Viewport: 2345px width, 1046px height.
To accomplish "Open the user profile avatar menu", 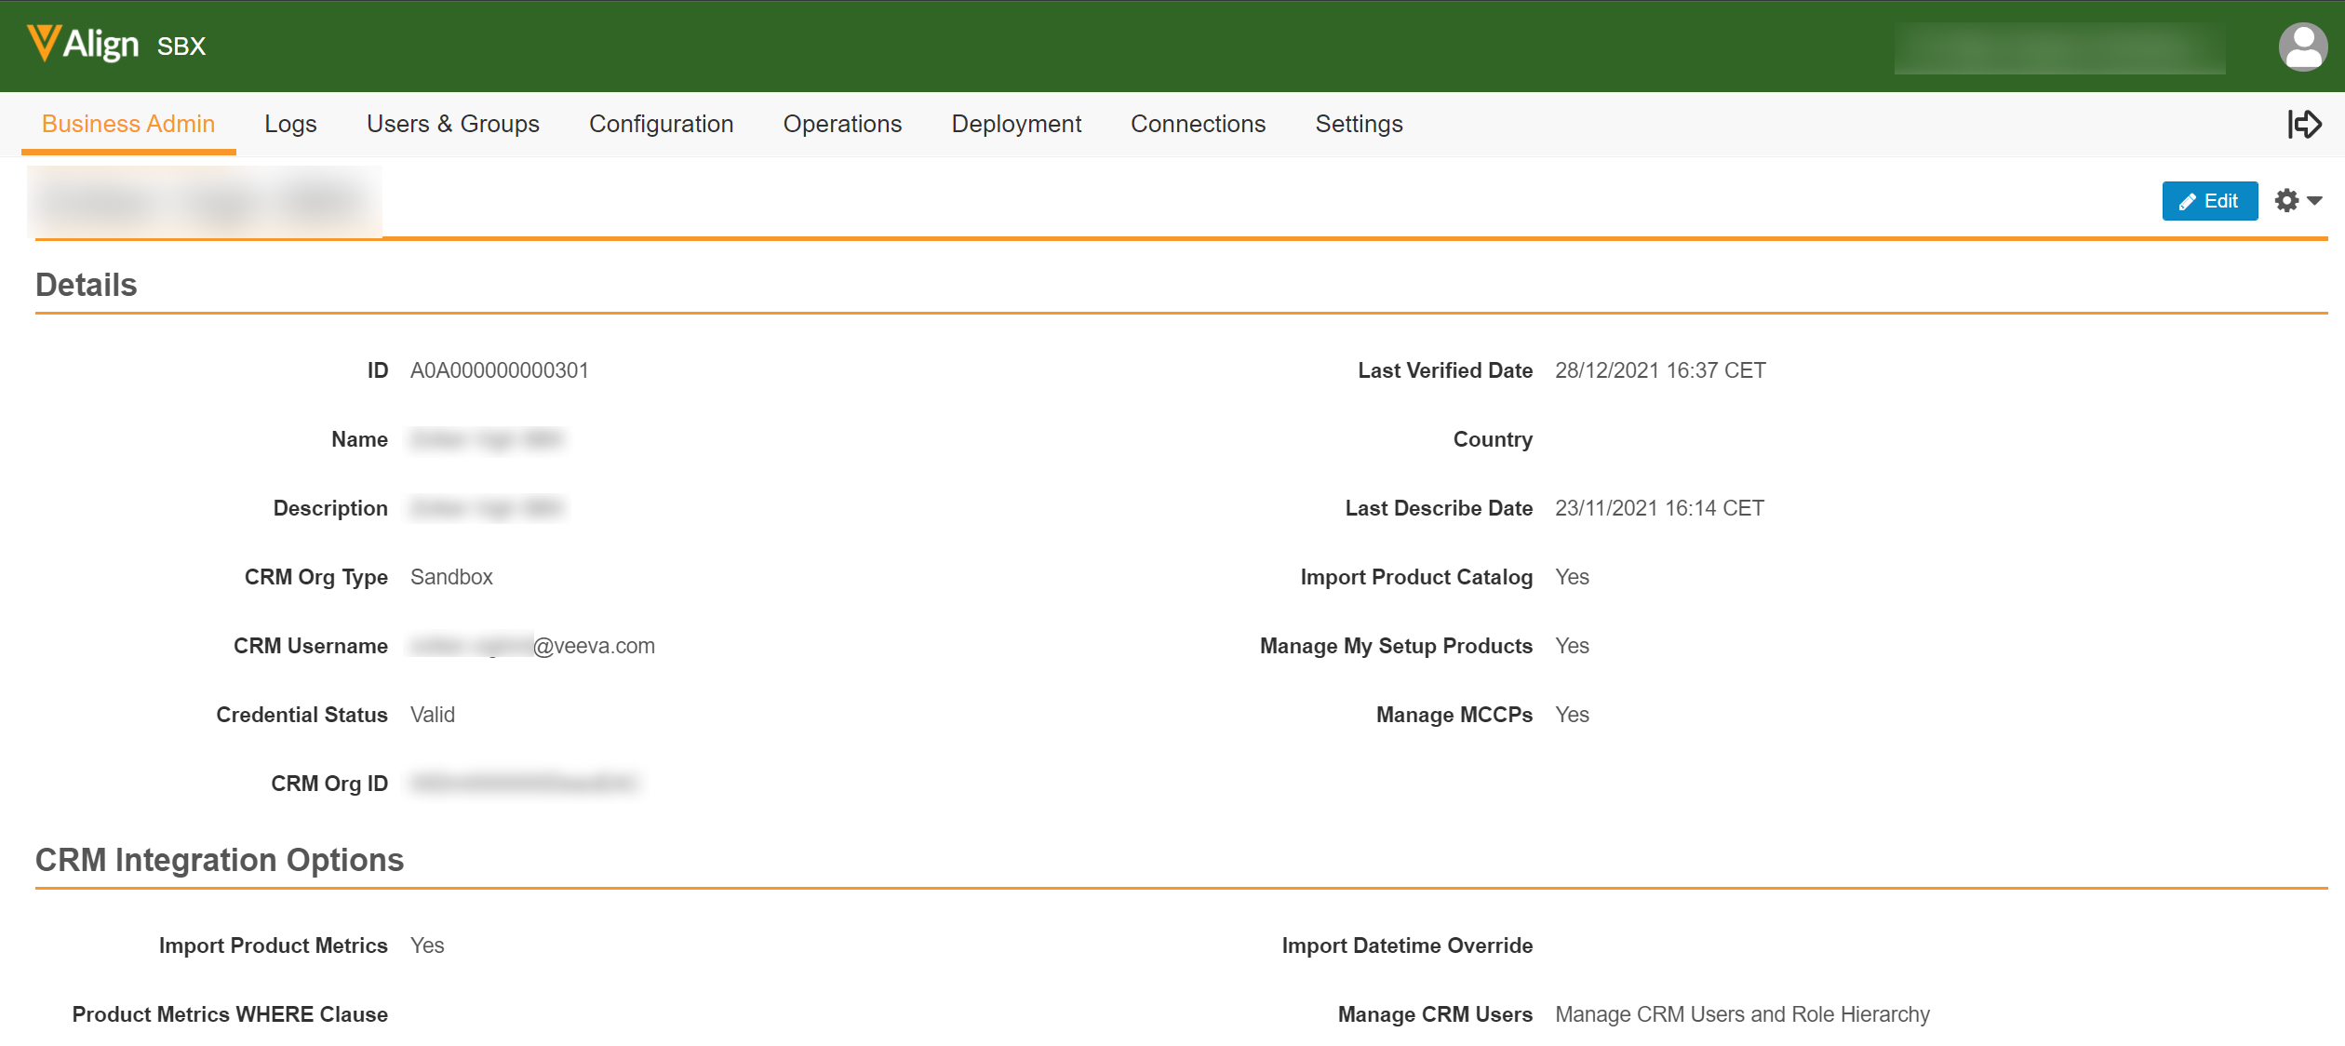I will click(x=2302, y=46).
